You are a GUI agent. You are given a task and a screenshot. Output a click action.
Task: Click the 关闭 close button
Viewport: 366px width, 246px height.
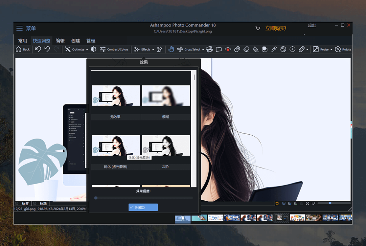click(x=143, y=207)
